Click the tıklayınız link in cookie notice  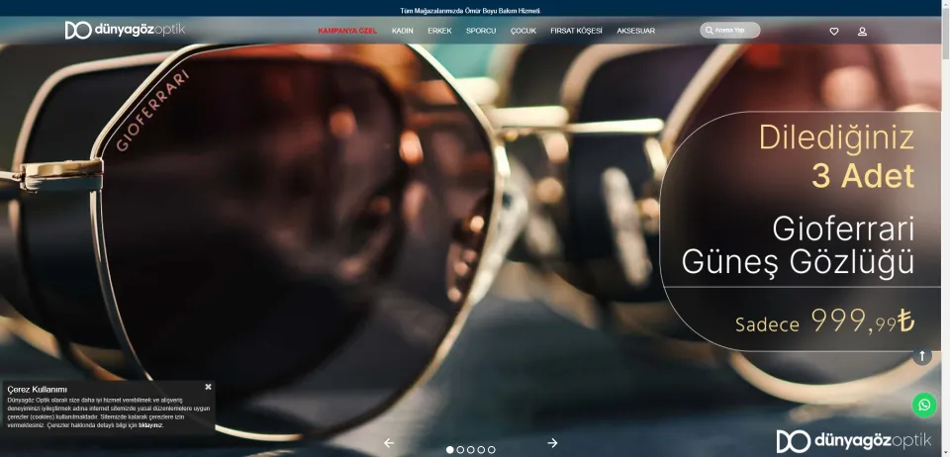pyautogui.click(x=150, y=425)
